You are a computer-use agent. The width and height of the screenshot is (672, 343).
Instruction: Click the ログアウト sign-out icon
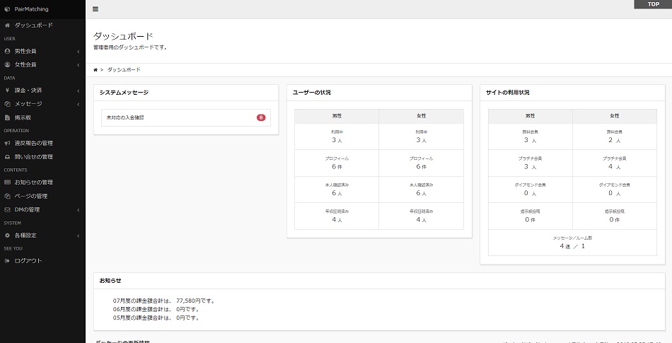(x=7, y=261)
